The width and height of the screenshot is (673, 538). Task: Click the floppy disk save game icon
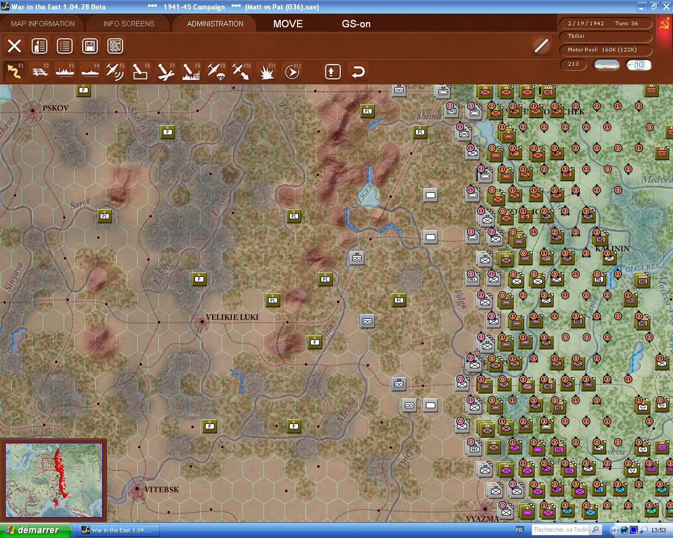click(90, 46)
